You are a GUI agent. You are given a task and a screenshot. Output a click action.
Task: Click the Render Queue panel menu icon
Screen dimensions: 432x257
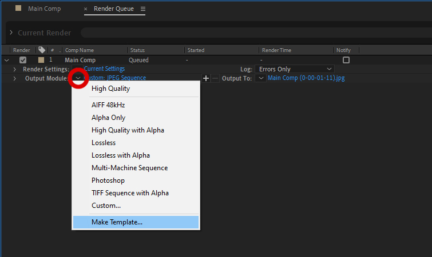click(142, 9)
